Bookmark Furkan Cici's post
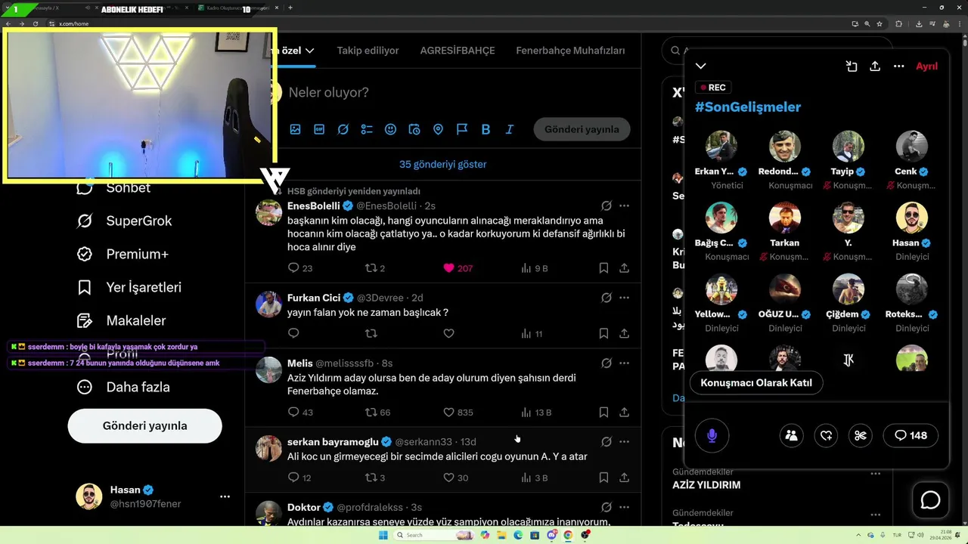This screenshot has height=544, width=968. coord(603,333)
